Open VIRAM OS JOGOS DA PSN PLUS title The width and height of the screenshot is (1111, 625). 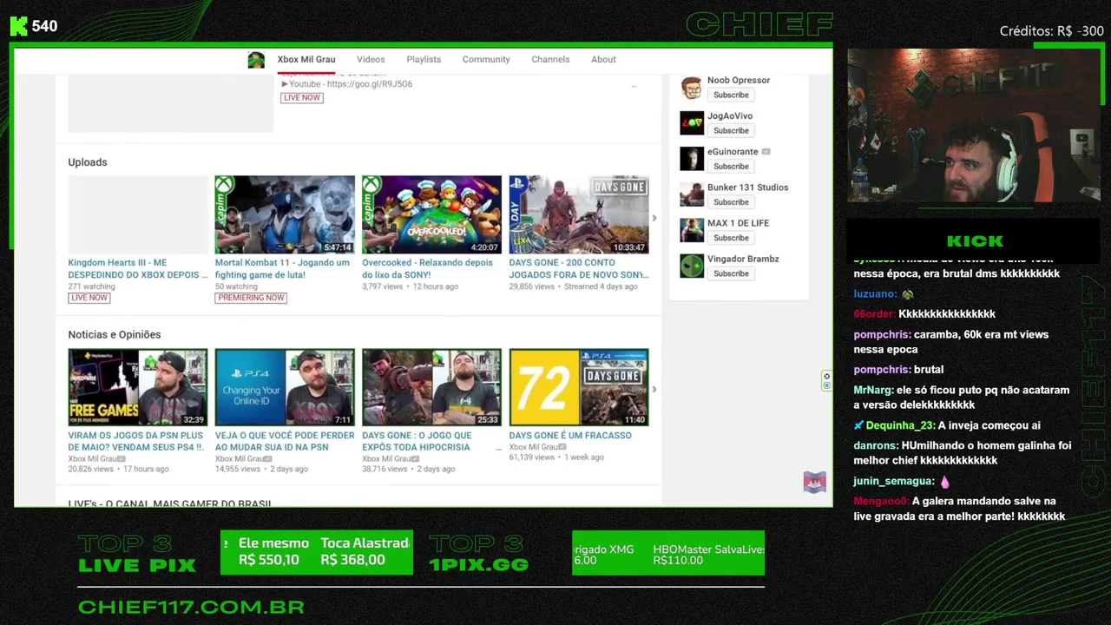(x=136, y=441)
